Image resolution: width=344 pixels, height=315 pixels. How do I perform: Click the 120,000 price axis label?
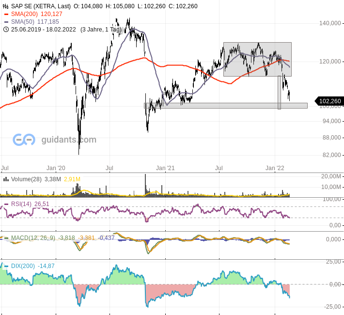click(x=330, y=62)
